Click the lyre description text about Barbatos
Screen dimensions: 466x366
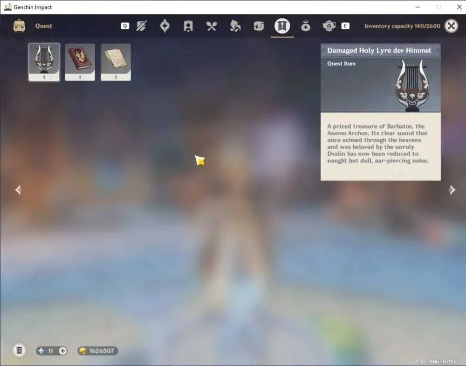(x=378, y=144)
